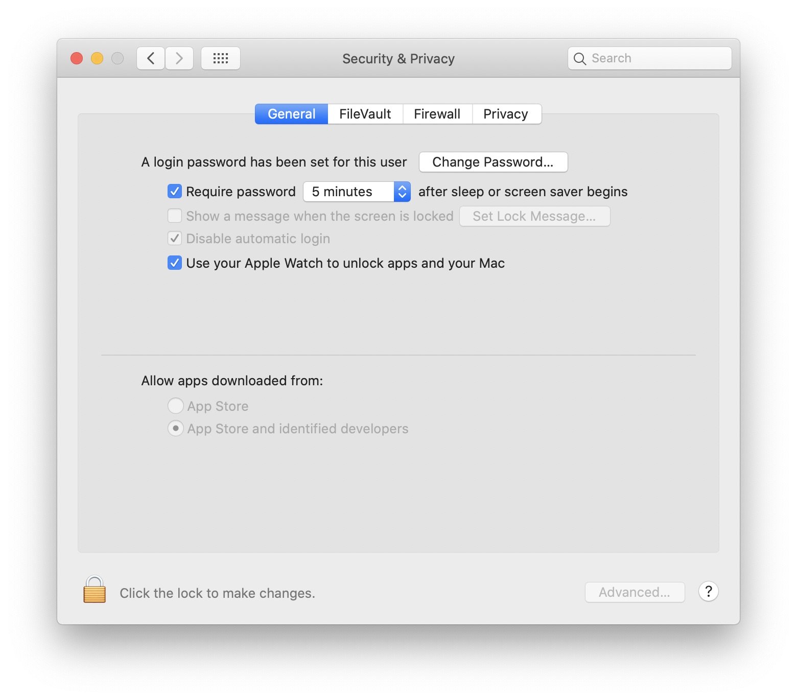The height and width of the screenshot is (700, 797).
Task: Click the Security & Privacy window title
Action: coord(398,59)
